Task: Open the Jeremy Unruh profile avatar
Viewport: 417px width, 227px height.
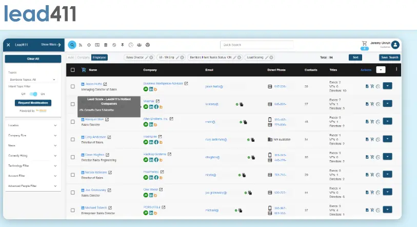Action: (395, 45)
